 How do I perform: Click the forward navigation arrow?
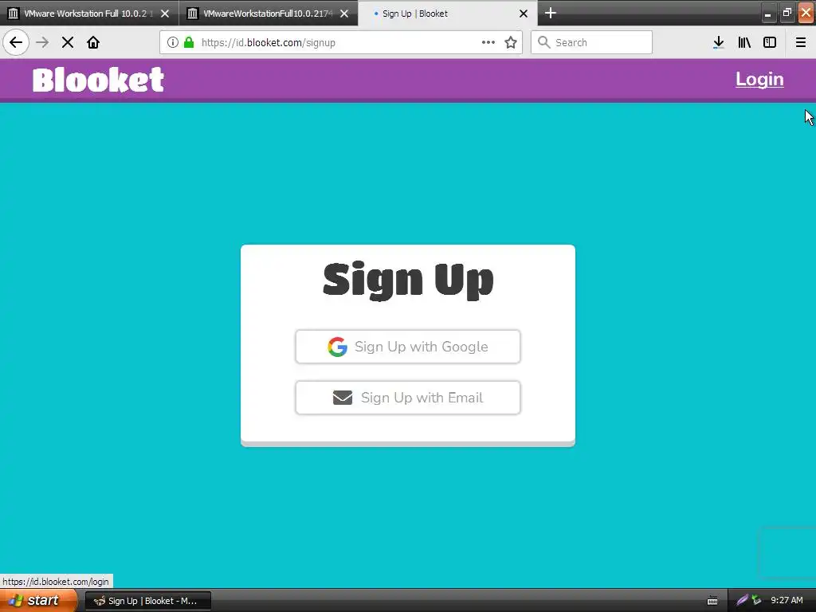coord(42,42)
